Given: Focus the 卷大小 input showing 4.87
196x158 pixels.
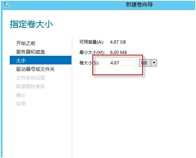Looking at the screenshot, I should (123, 63).
